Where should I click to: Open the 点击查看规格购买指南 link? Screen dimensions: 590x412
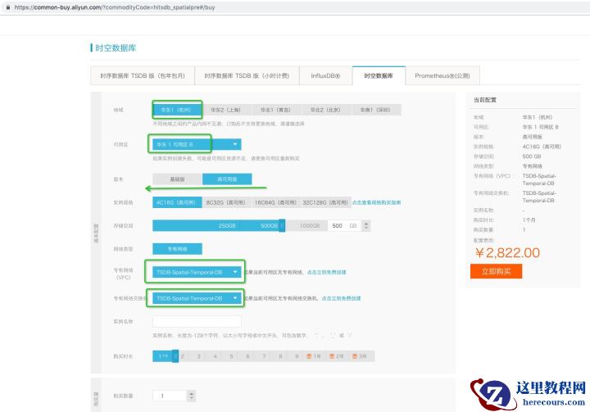pyautogui.click(x=376, y=202)
